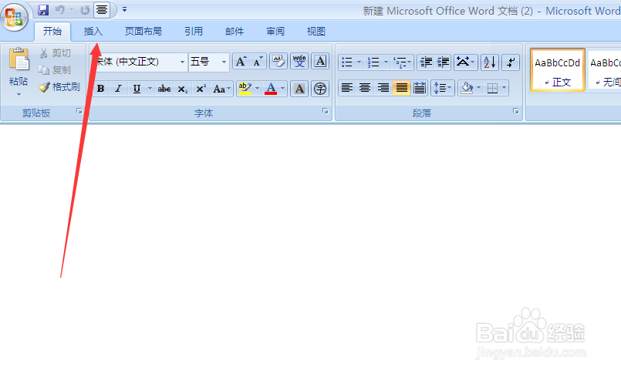This screenshot has height=374, width=621.
Task: Apply character border A icon
Action: tap(320, 62)
